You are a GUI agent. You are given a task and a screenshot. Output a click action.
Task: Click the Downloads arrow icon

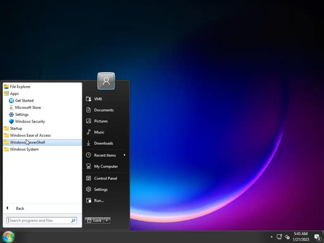click(x=89, y=143)
